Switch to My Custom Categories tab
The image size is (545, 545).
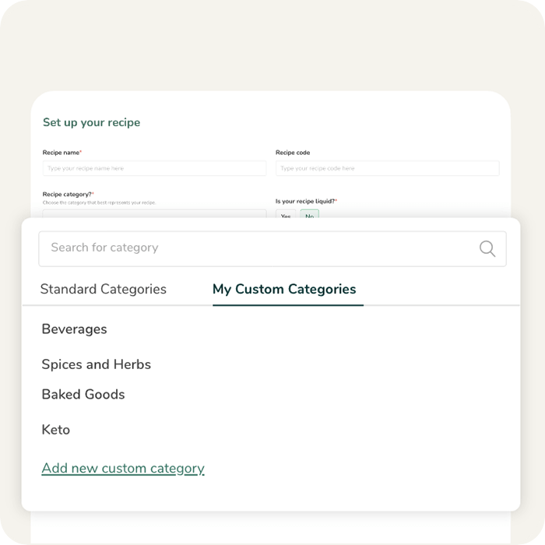point(284,289)
